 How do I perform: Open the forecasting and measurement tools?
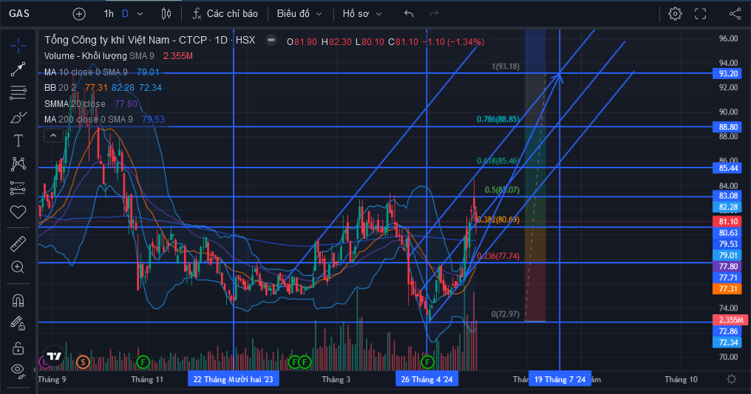click(x=18, y=188)
